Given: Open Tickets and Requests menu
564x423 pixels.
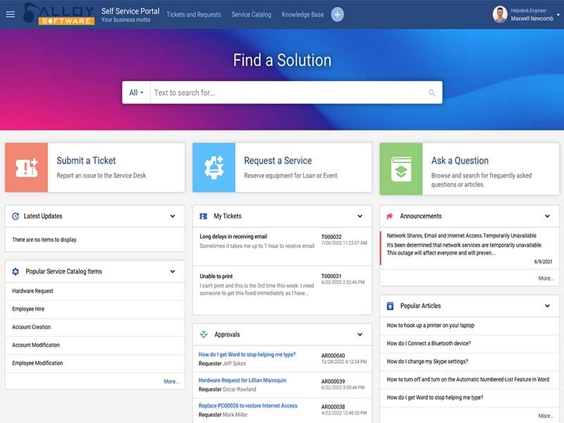Looking at the screenshot, I should point(193,14).
